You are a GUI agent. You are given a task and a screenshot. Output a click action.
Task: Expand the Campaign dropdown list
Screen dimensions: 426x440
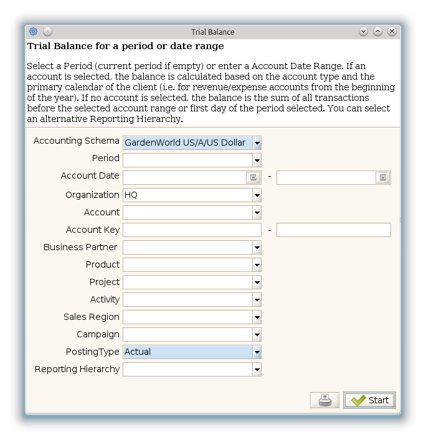(x=257, y=334)
